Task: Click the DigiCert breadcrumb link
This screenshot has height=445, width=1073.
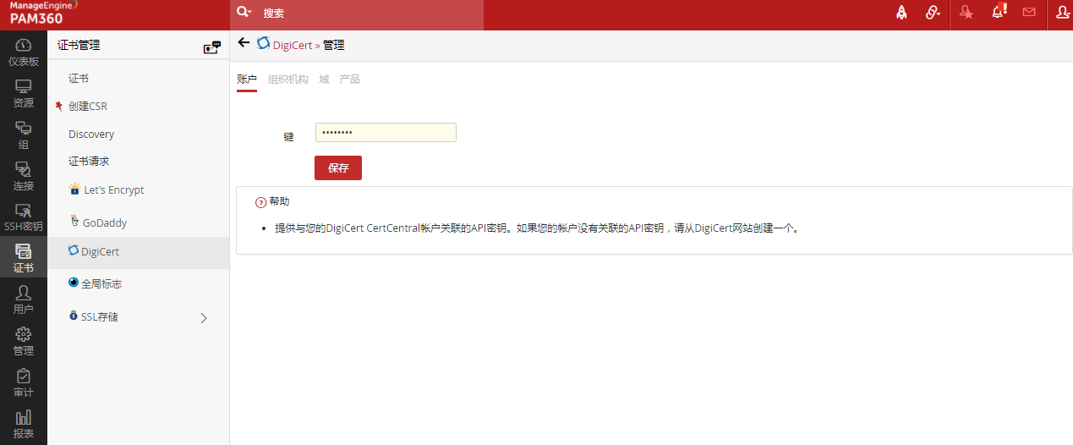Action: pyautogui.click(x=293, y=45)
